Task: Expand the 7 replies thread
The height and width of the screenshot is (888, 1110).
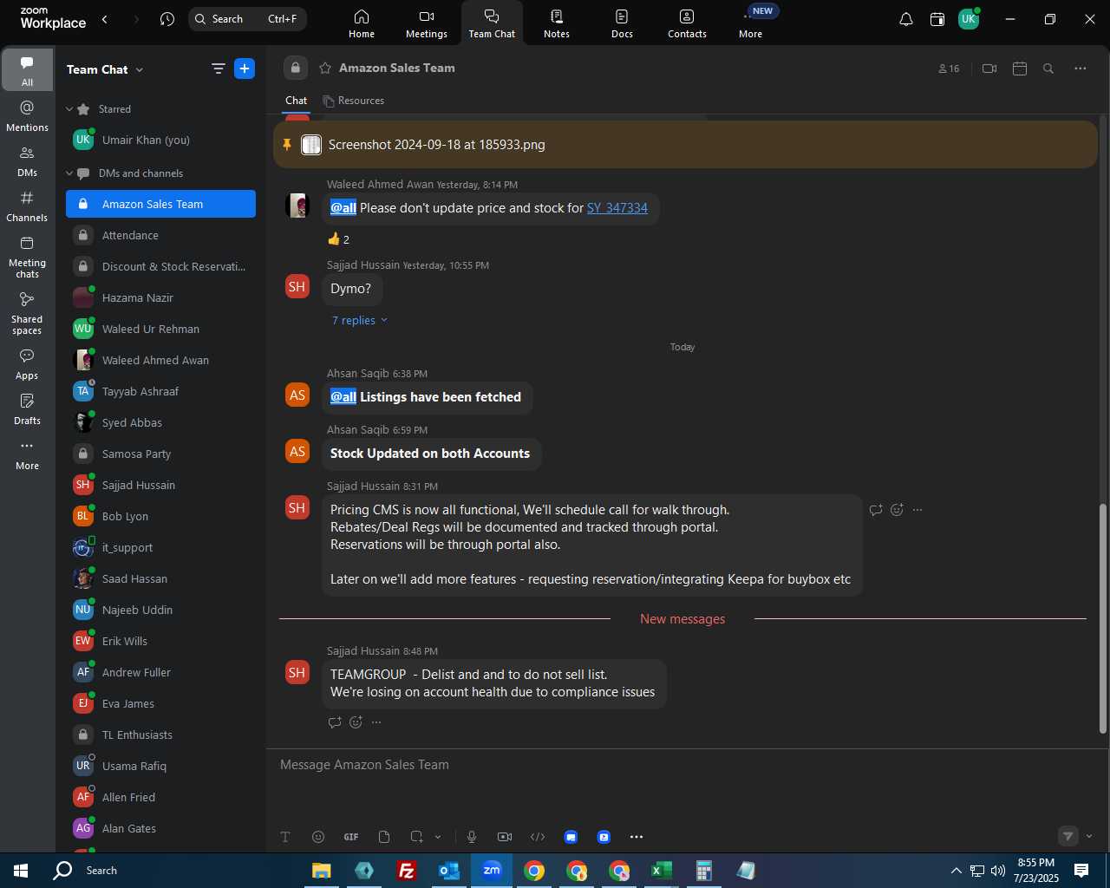Action: (x=360, y=321)
